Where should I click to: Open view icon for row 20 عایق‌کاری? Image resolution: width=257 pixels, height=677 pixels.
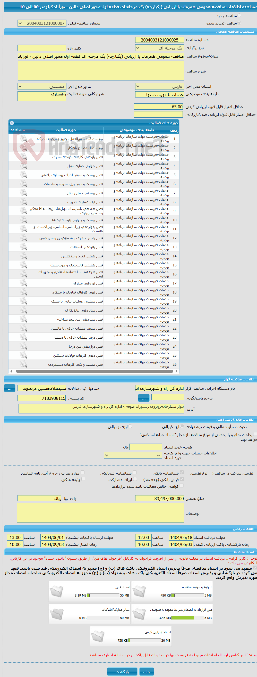pos(23,310)
